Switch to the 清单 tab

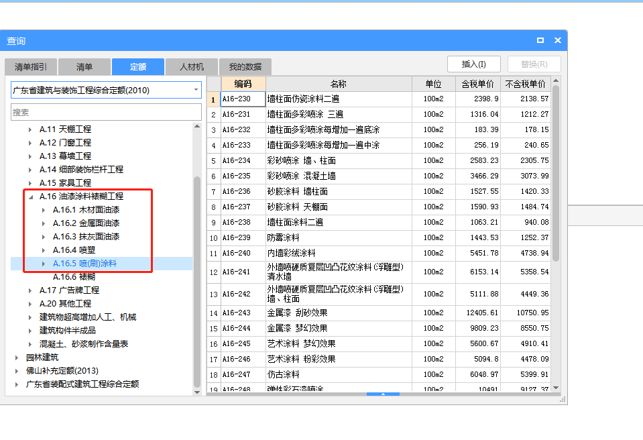click(84, 67)
